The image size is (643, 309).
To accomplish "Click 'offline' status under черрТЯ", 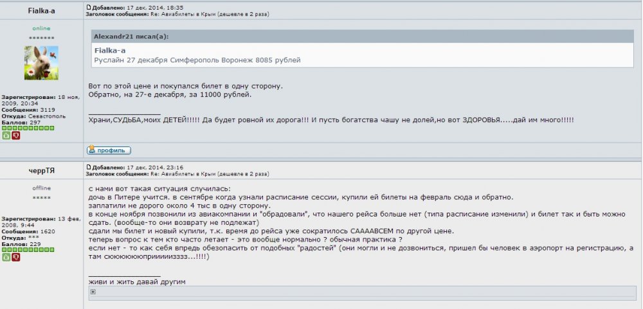I will 41,188.
